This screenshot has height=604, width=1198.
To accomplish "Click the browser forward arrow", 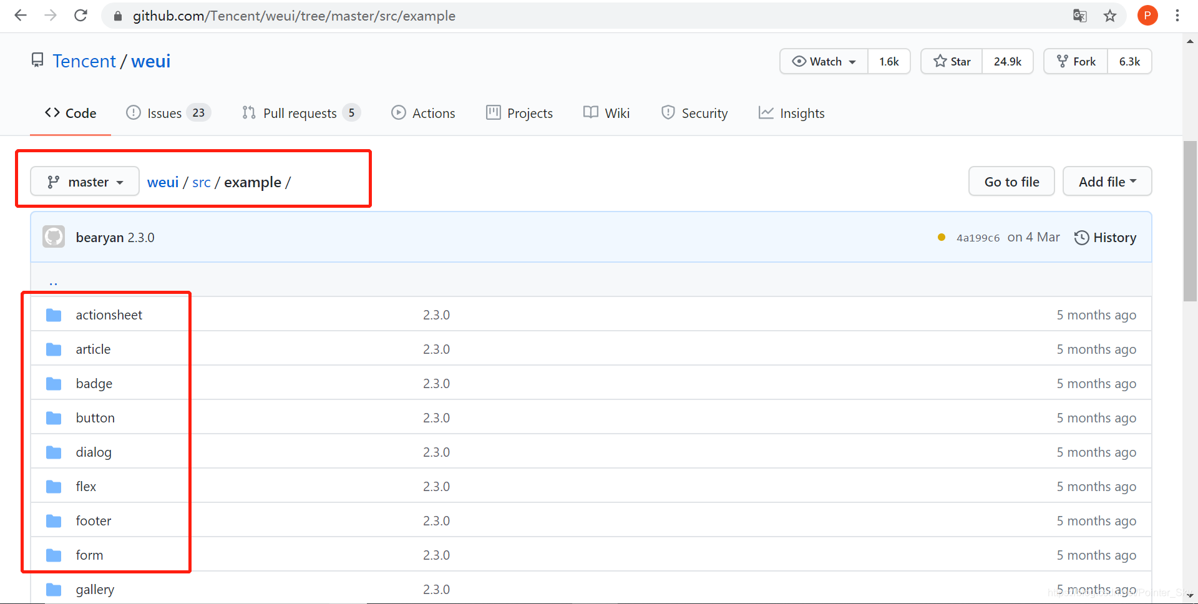I will (51, 16).
